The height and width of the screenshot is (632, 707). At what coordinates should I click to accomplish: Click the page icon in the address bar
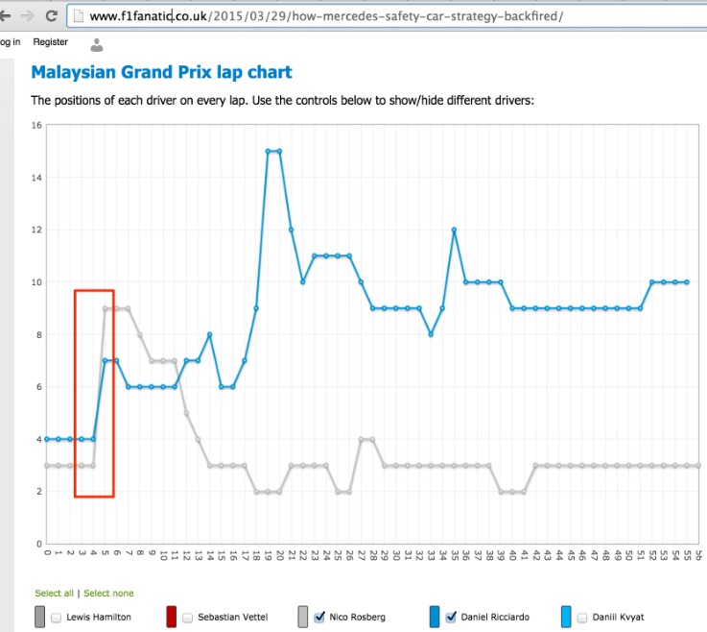point(79,16)
